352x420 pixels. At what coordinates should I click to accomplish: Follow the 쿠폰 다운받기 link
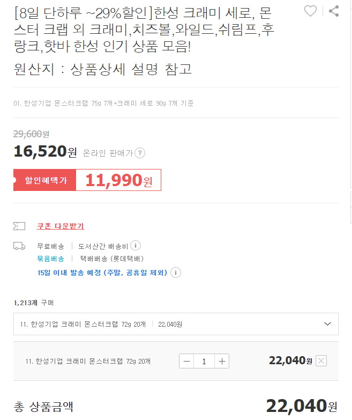61,226
